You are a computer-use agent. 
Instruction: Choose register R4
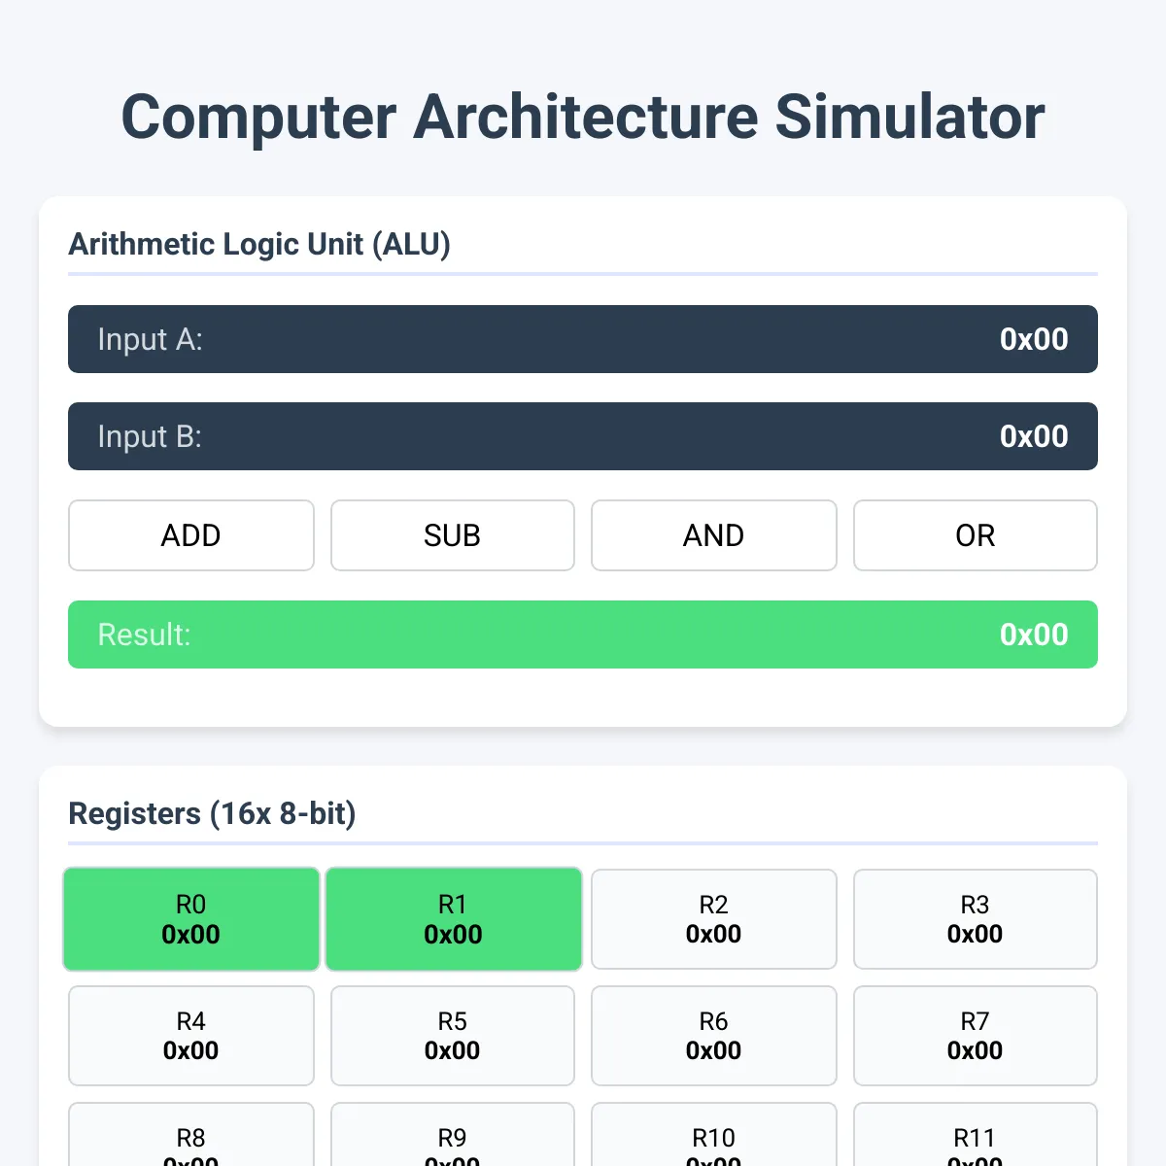[x=191, y=1036]
